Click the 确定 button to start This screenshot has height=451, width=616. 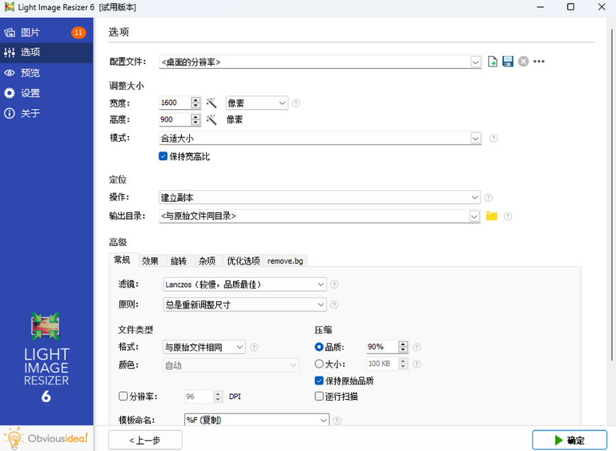569,440
